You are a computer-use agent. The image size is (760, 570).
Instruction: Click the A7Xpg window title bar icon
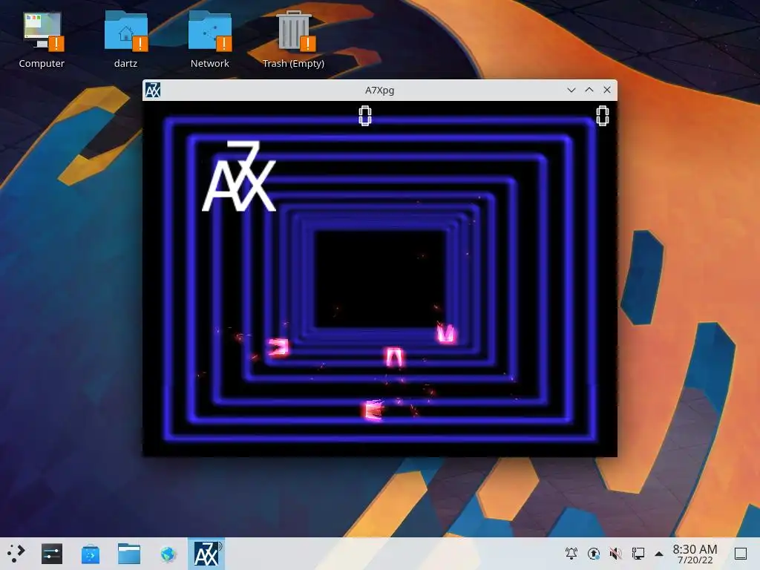[153, 90]
